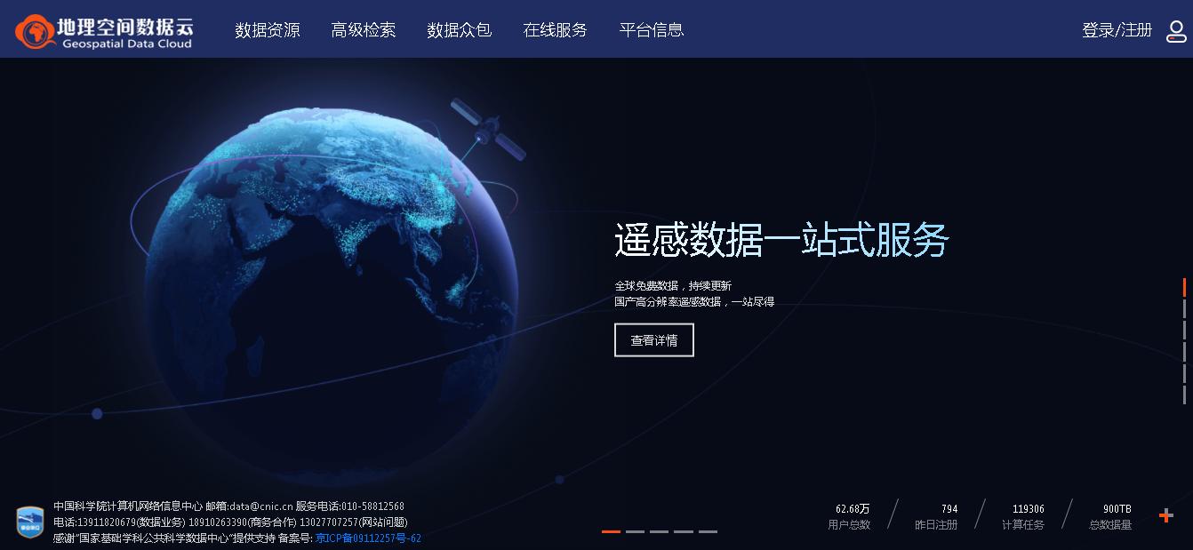Open the 数据资源 dropdown menu
The height and width of the screenshot is (550, 1193).
point(268,29)
